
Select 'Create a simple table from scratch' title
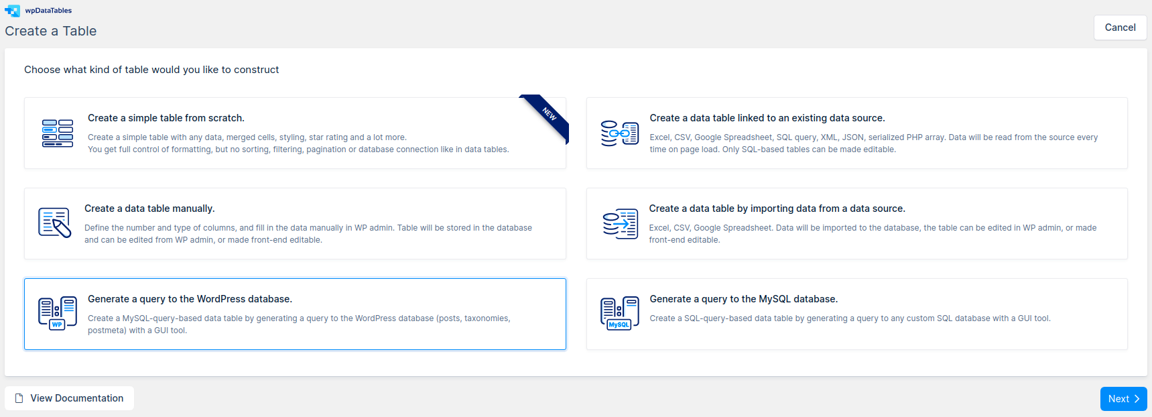(166, 118)
